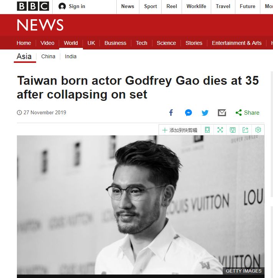273x278 pixels.
Task: Click 添加到快剪辑 button
Action: click(x=180, y=130)
